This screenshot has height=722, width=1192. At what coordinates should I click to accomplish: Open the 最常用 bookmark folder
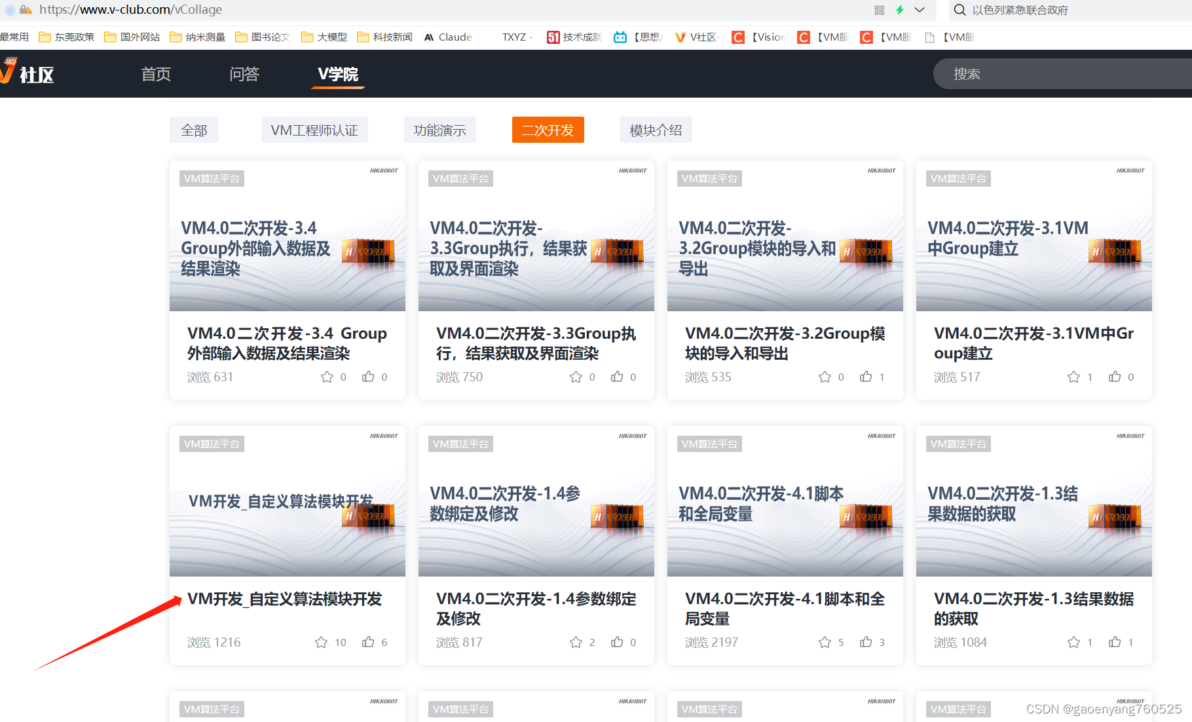[14, 37]
